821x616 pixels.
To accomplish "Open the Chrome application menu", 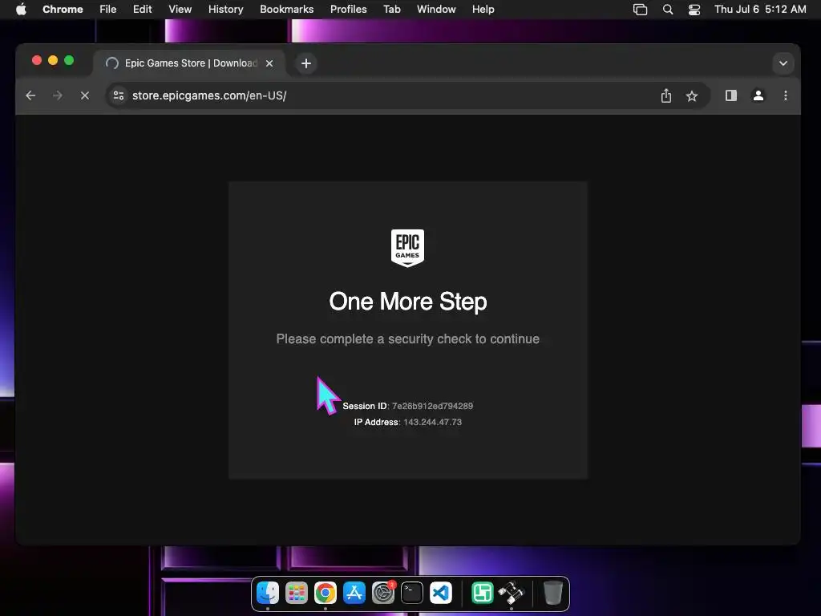I will [x=63, y=10].
